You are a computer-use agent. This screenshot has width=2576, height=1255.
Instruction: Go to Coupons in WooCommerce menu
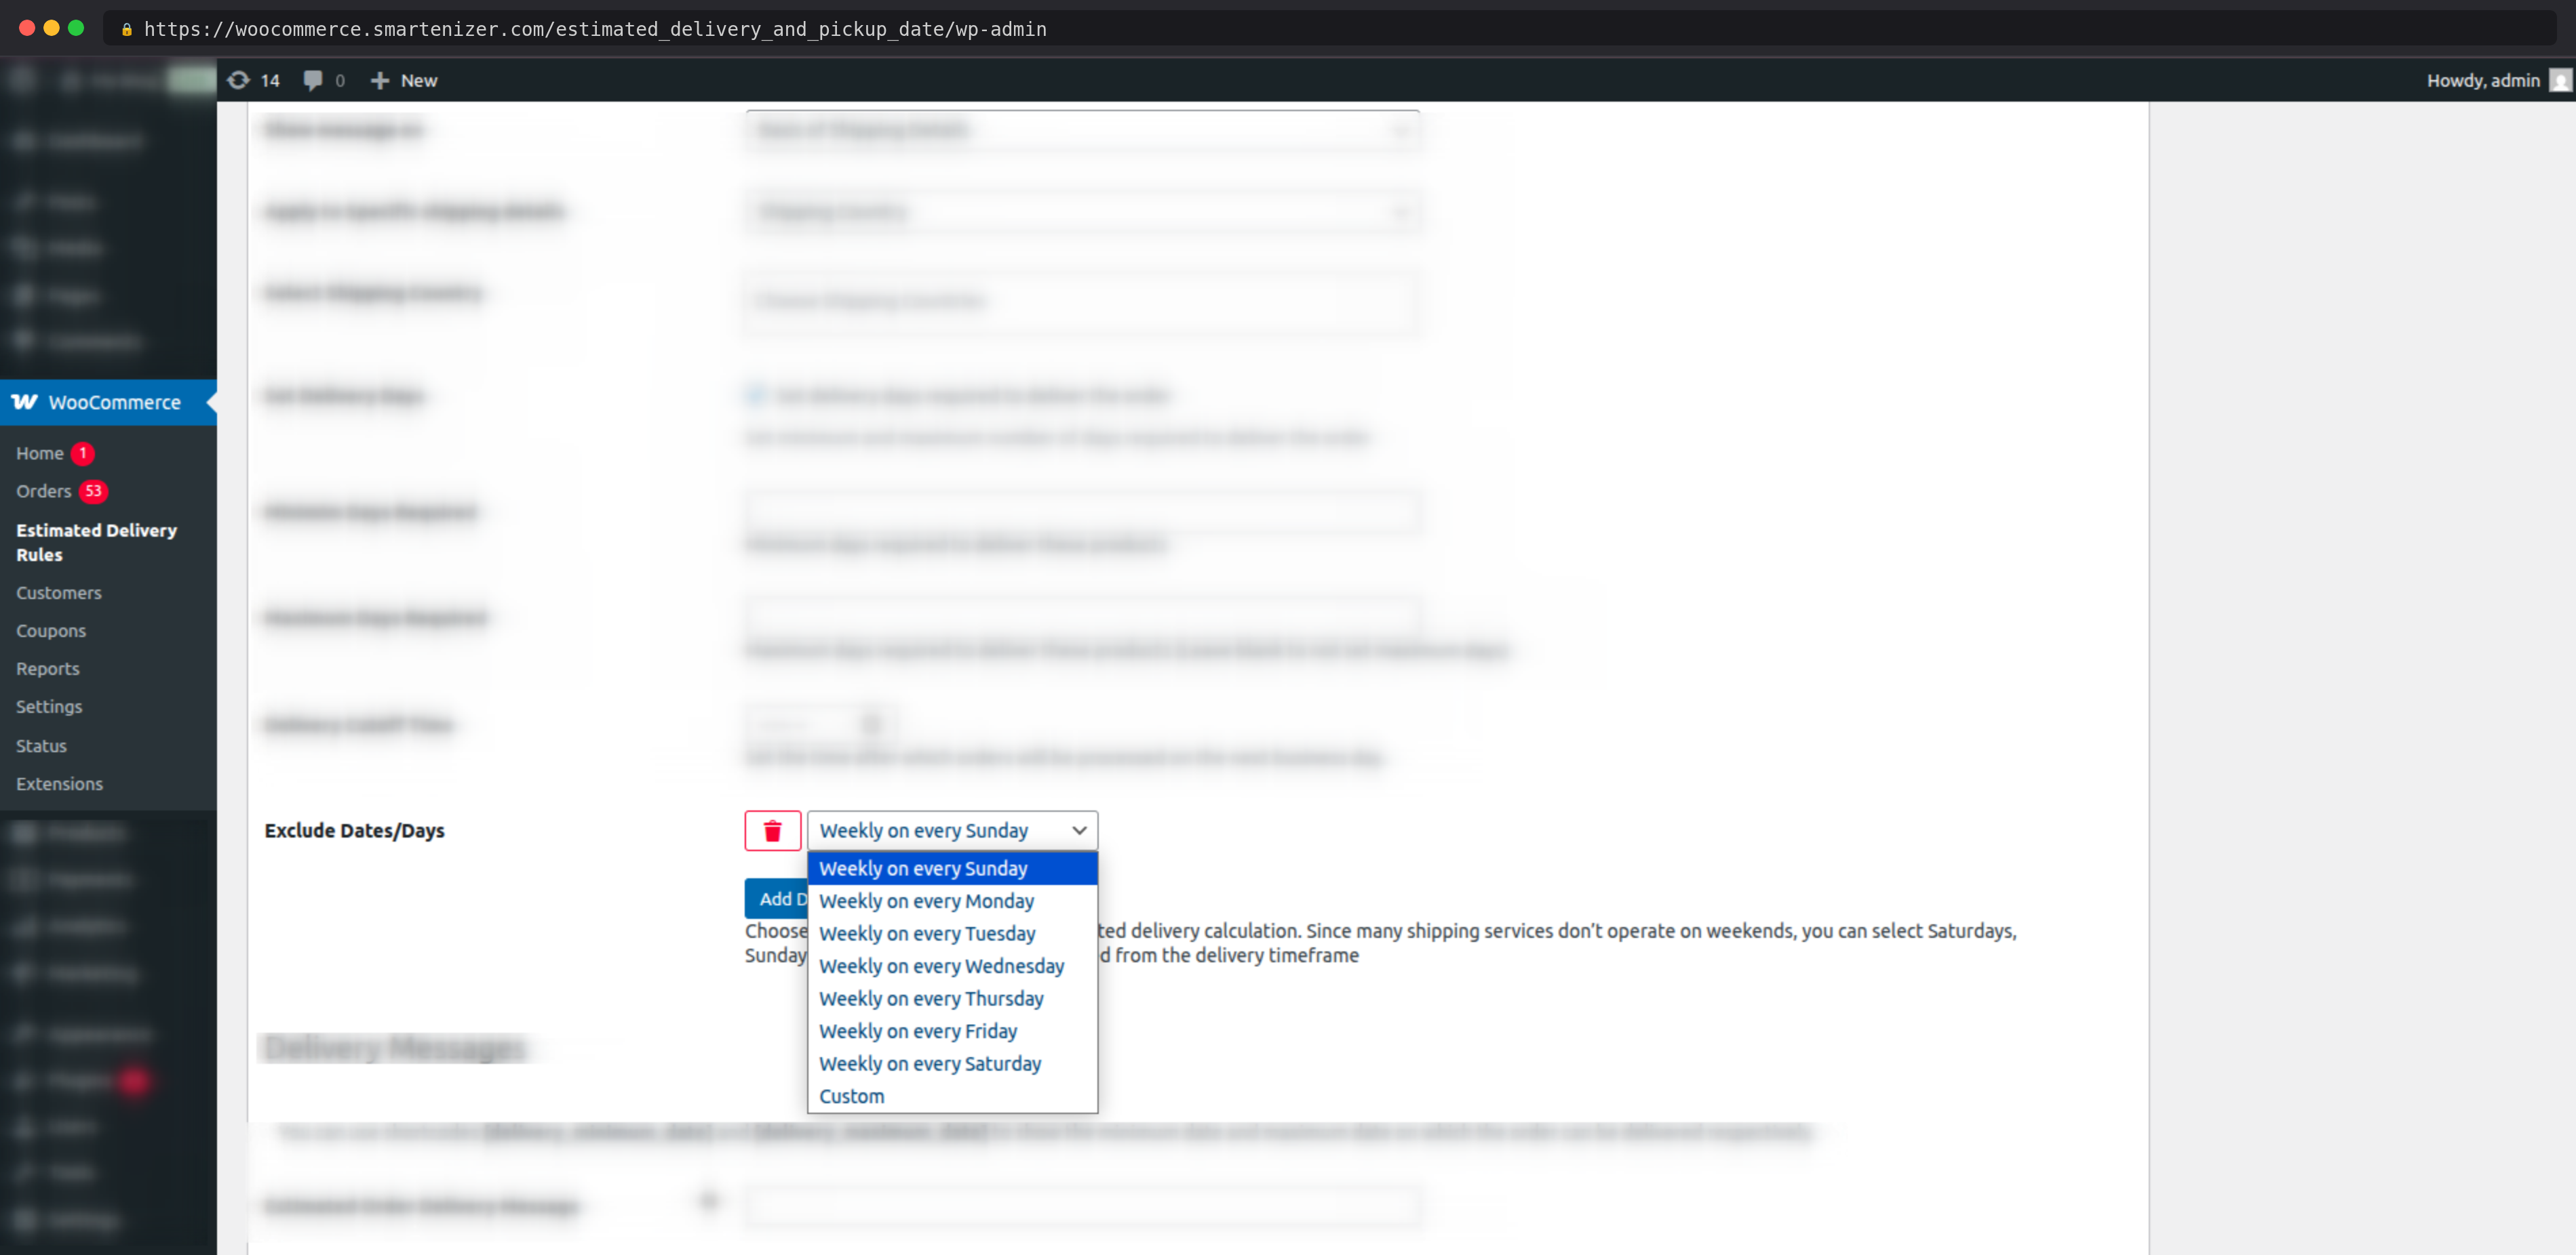51,630
